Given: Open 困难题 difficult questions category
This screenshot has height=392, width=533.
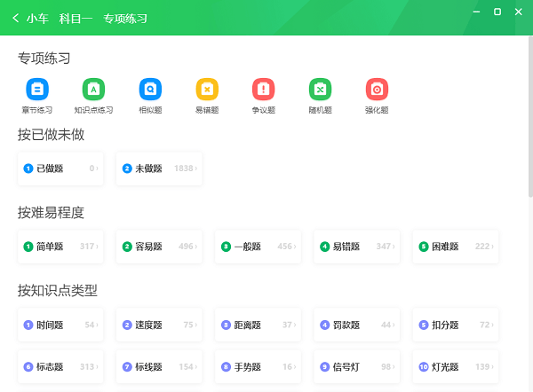Looking at the screenshot, I should (455, 247).
